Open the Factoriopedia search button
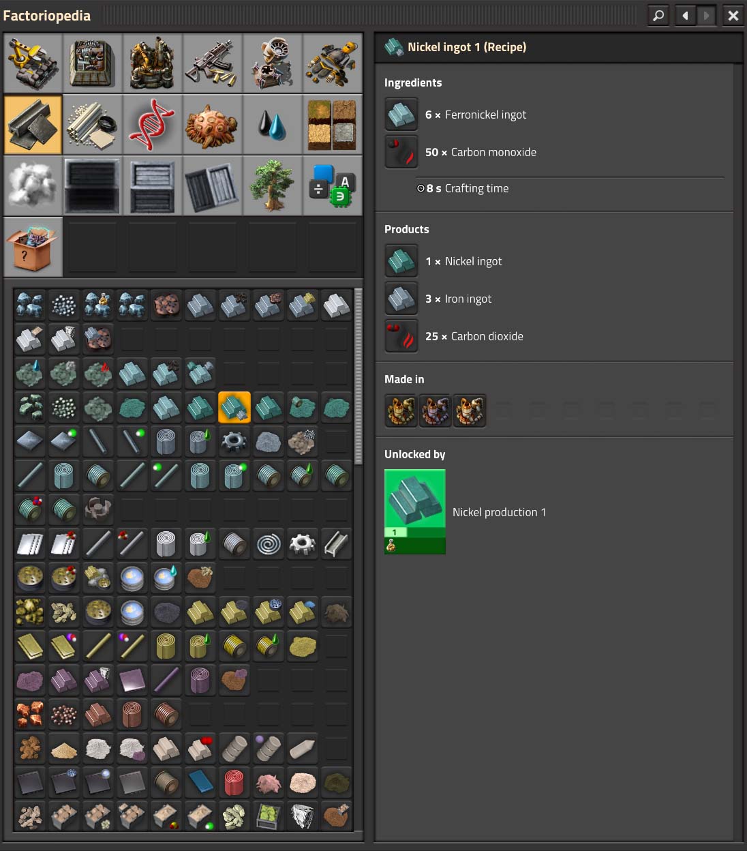The height and width of the screenshot is (851, 747). tap(658, 15)
